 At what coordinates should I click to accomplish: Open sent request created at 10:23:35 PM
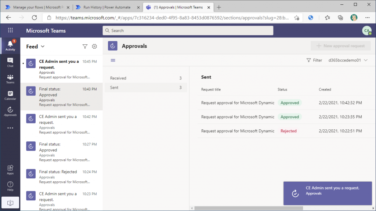pyautogui.click(x=286, y=117)
